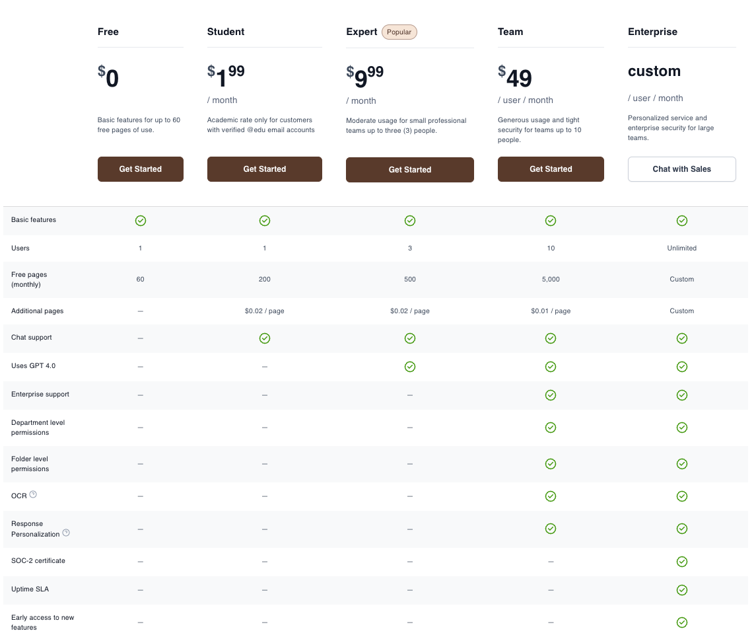Click Enterprise Early access to new features checkmark
Viewport: 756px width, 639px height.
click(682, 622)
